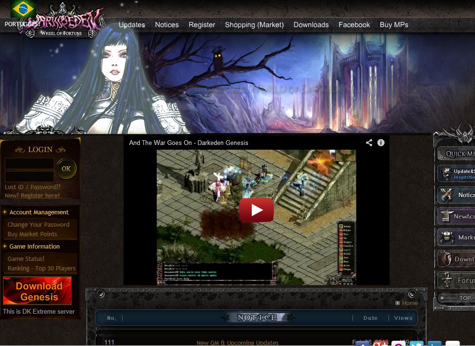
Task: Click the Account Management heading
Action: pos(39,212)
